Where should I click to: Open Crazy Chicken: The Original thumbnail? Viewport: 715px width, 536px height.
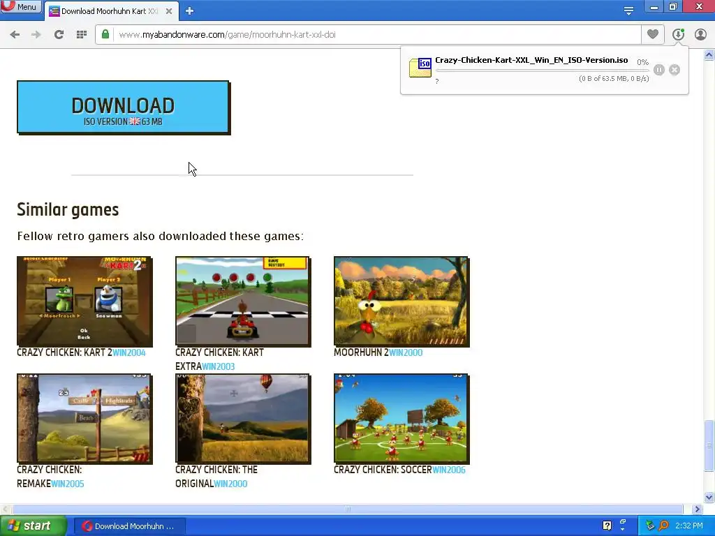click(243, 419)
